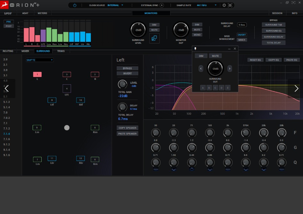Toggle MONO on Monitor Out
This screenshot has height=214, width=303.
click(197, 35)
